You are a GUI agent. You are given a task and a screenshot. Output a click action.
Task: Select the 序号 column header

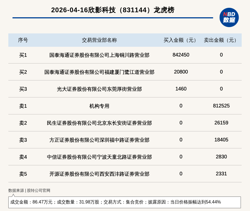[x=23, y=40]
